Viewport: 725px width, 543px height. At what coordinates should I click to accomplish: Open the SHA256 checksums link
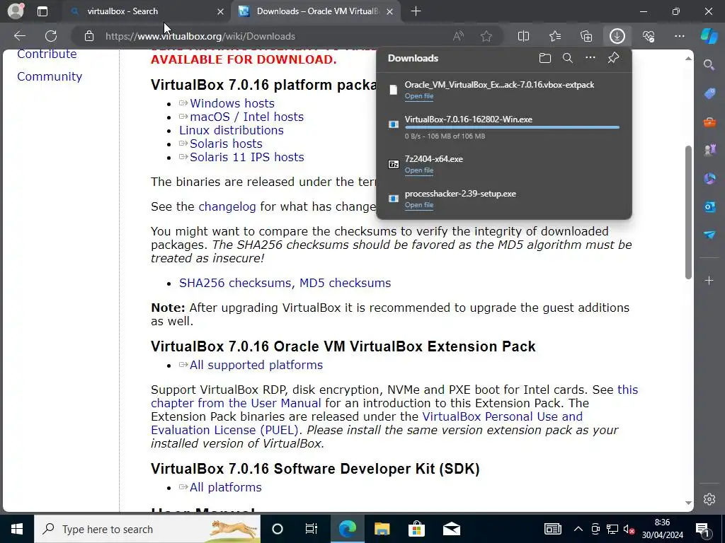[x=235, y=283]
